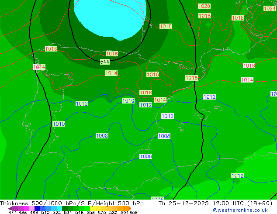277x214 pixels.
Task: Click the legend value 558
Action: (x=90, y=212)
